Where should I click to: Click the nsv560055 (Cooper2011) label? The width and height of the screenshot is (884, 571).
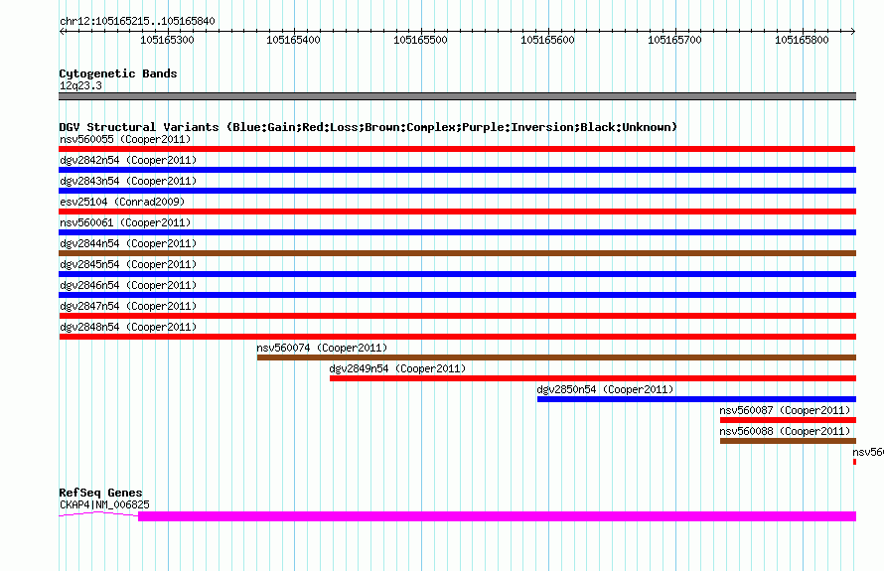click(x=125, y=139)
